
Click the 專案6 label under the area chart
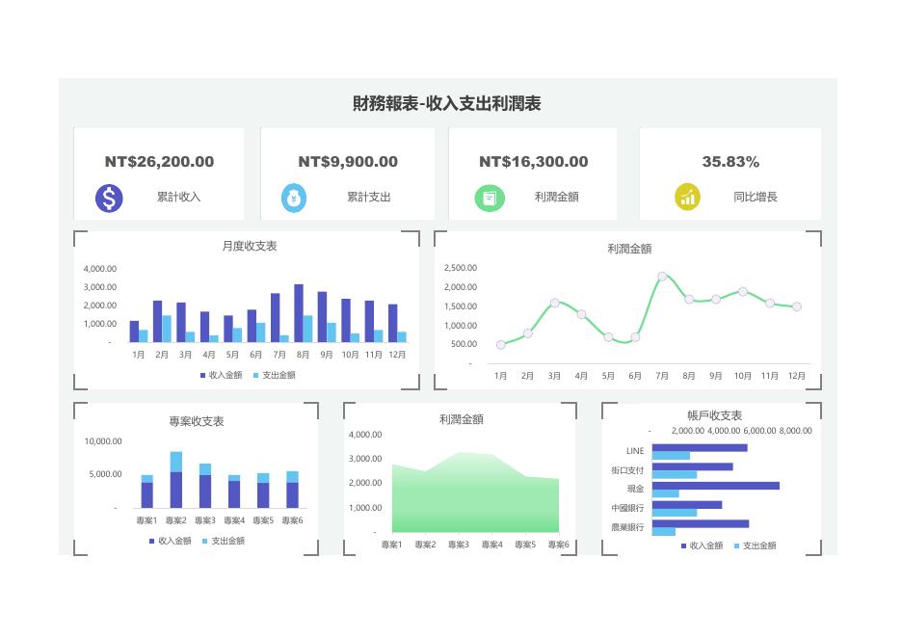pyautogui.click(x=559, y=545)
